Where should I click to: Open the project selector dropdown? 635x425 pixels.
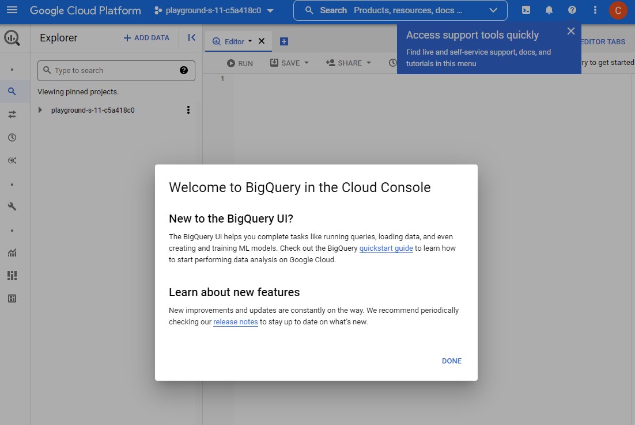coord(214,10)
